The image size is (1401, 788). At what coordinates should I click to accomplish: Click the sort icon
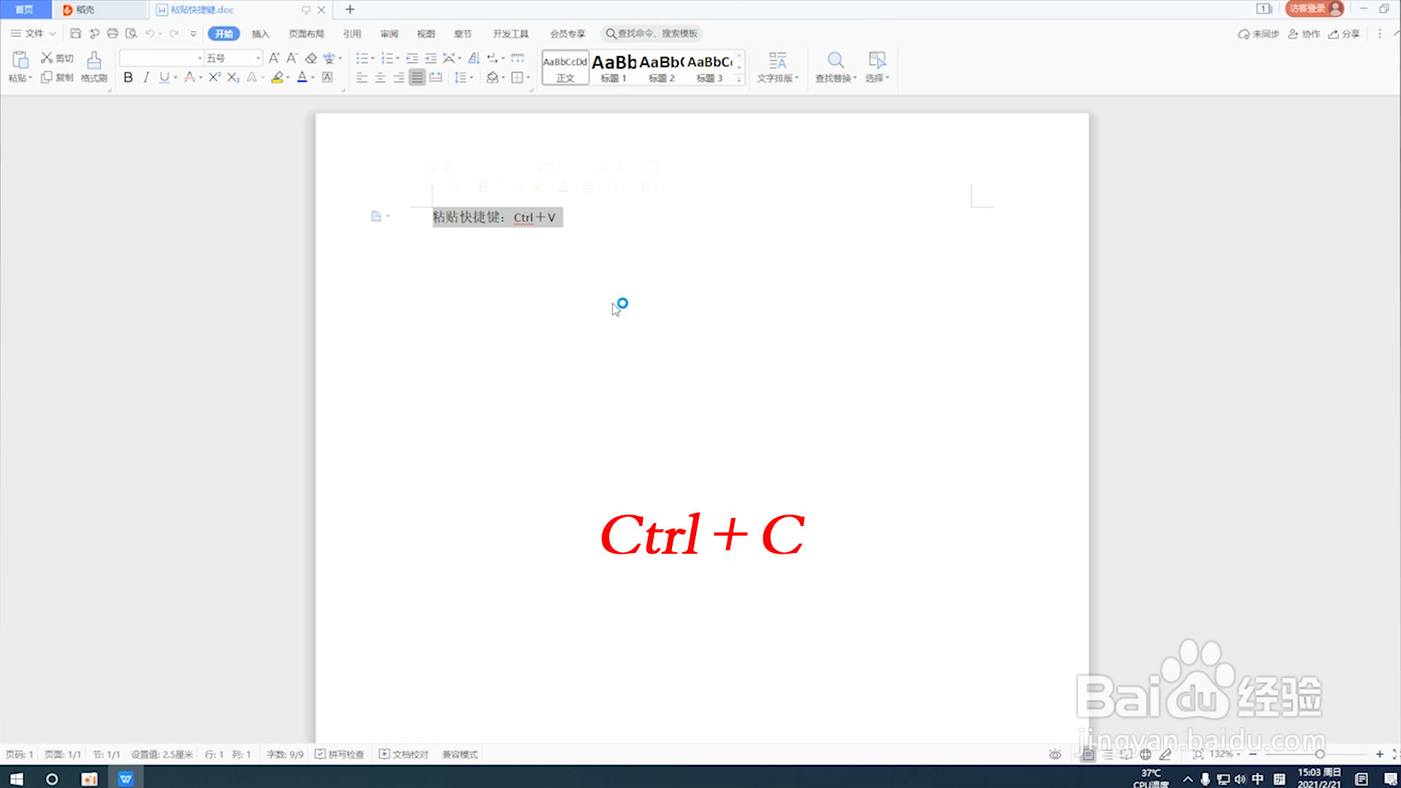[474, 58]
